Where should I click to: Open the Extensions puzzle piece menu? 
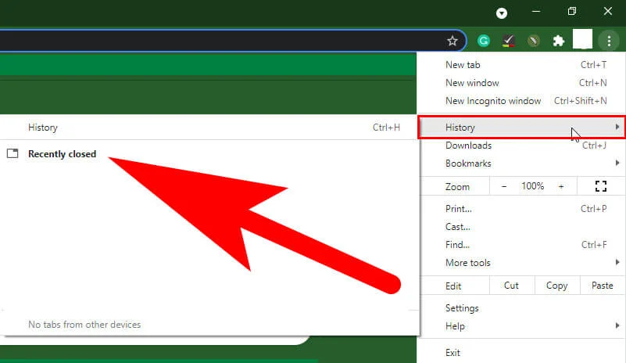(558, 41)
